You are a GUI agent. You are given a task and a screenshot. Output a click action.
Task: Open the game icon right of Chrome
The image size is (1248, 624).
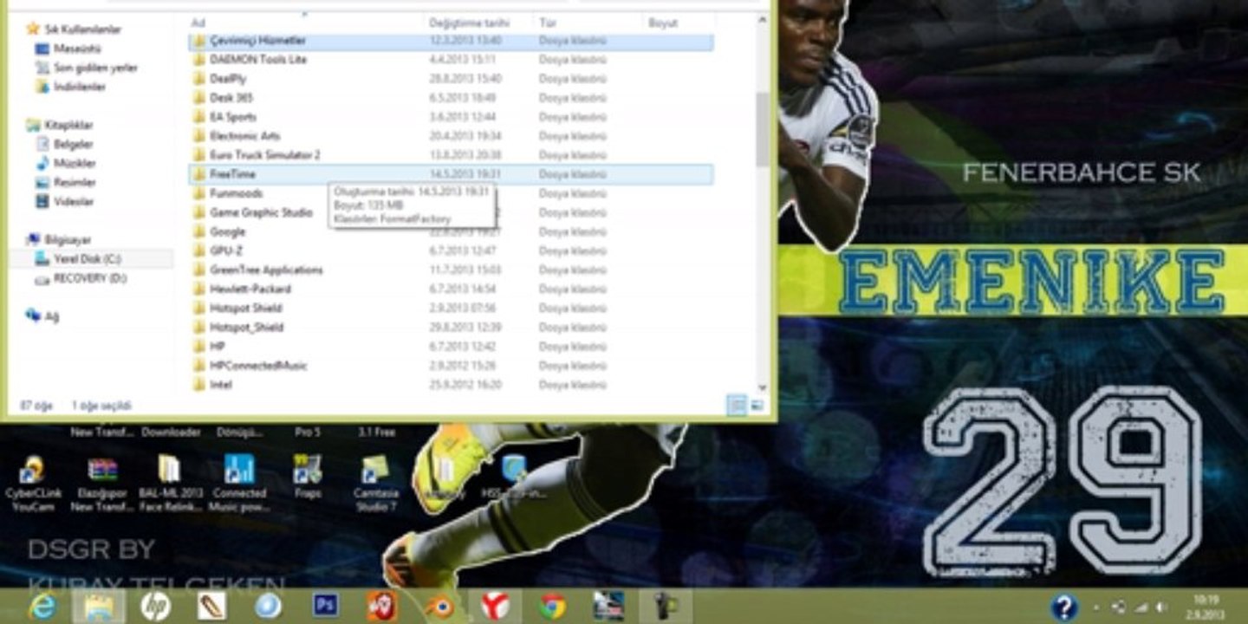pos(608,606)
